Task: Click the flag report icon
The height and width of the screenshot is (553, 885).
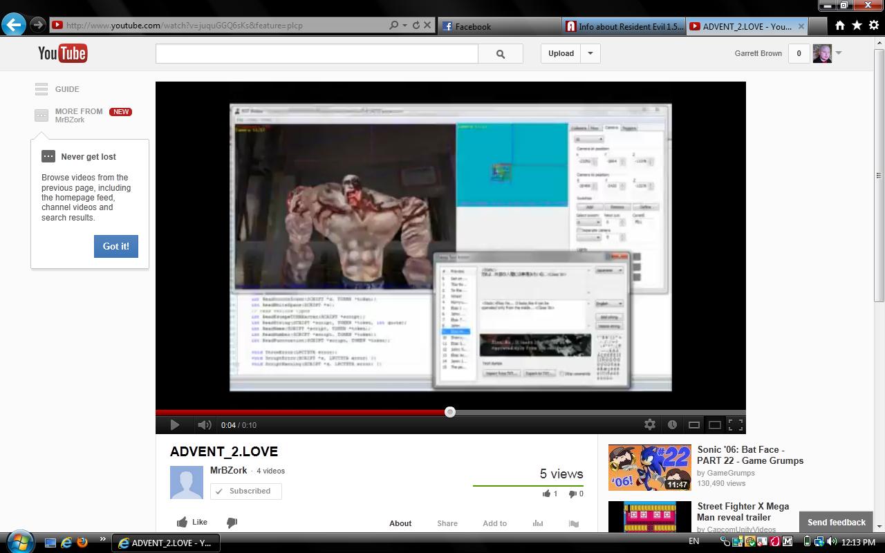Action: [x=574, y=523]
